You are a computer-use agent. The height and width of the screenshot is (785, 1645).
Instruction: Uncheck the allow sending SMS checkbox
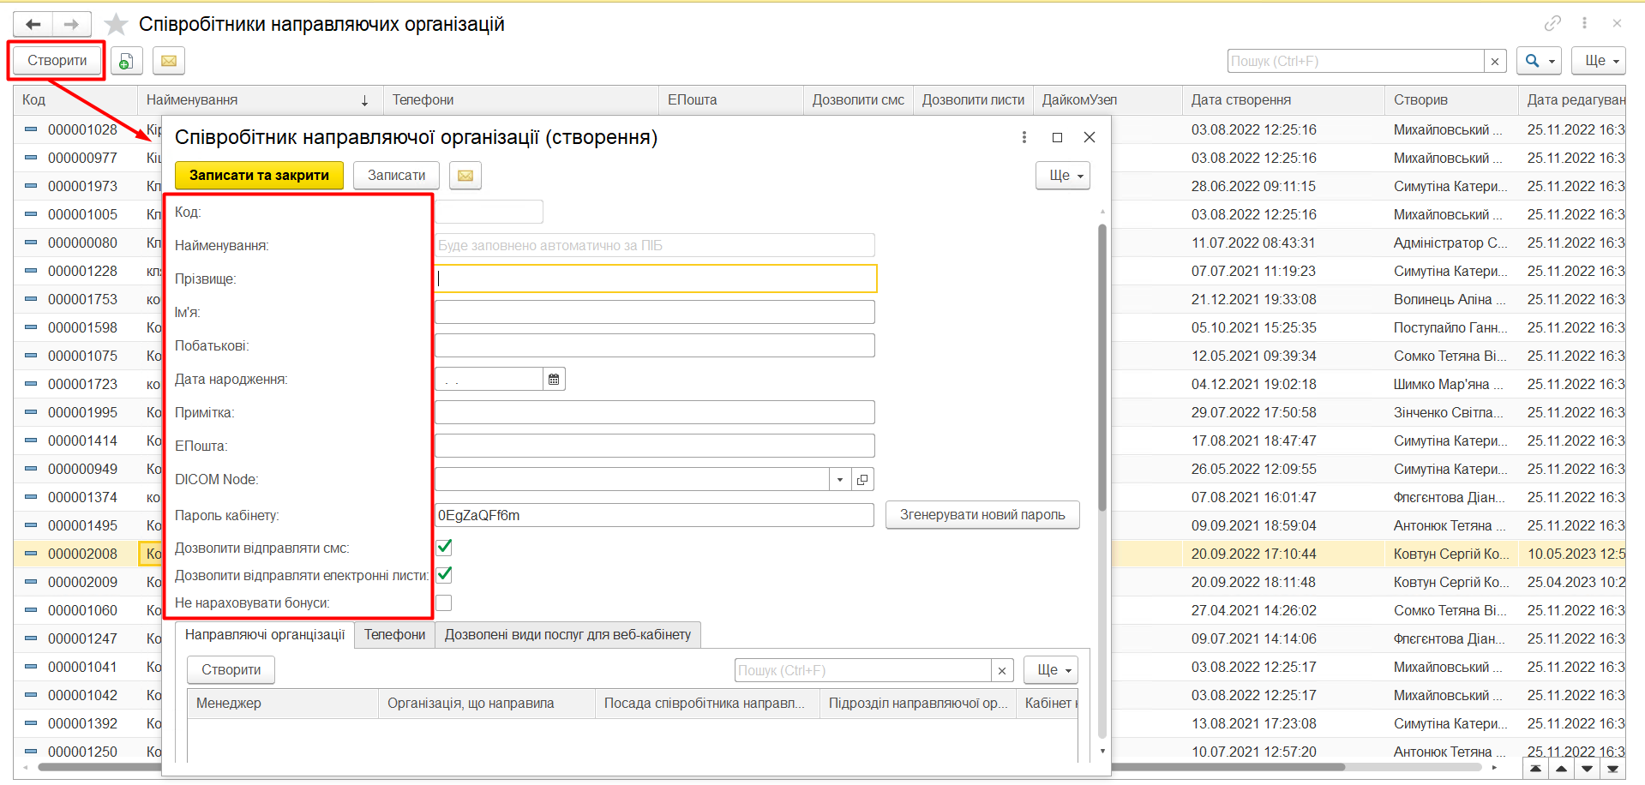[444, 548]
